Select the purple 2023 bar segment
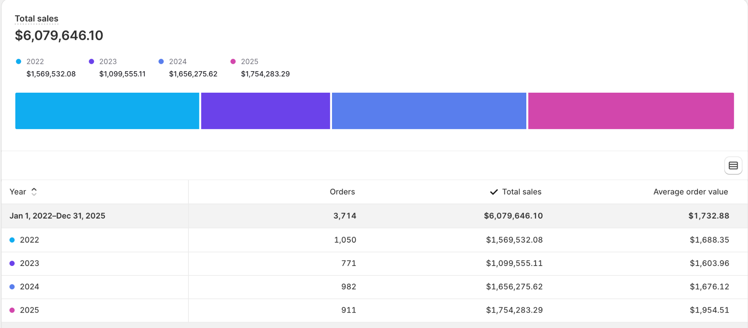 (266, 111)
